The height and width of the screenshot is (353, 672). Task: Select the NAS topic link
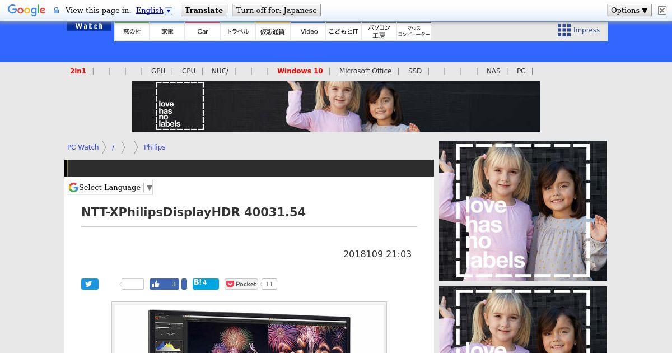coord(493,71)
